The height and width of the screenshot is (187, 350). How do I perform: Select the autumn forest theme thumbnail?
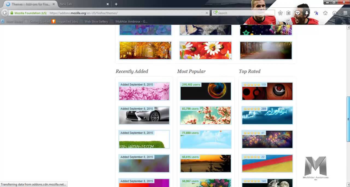(145, 50)
